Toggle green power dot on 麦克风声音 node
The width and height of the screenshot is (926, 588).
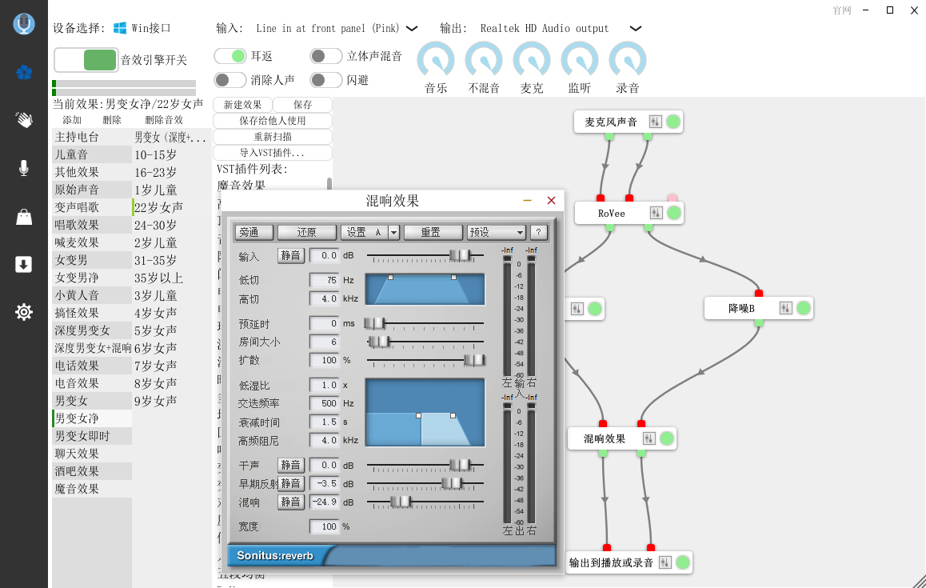673,122
